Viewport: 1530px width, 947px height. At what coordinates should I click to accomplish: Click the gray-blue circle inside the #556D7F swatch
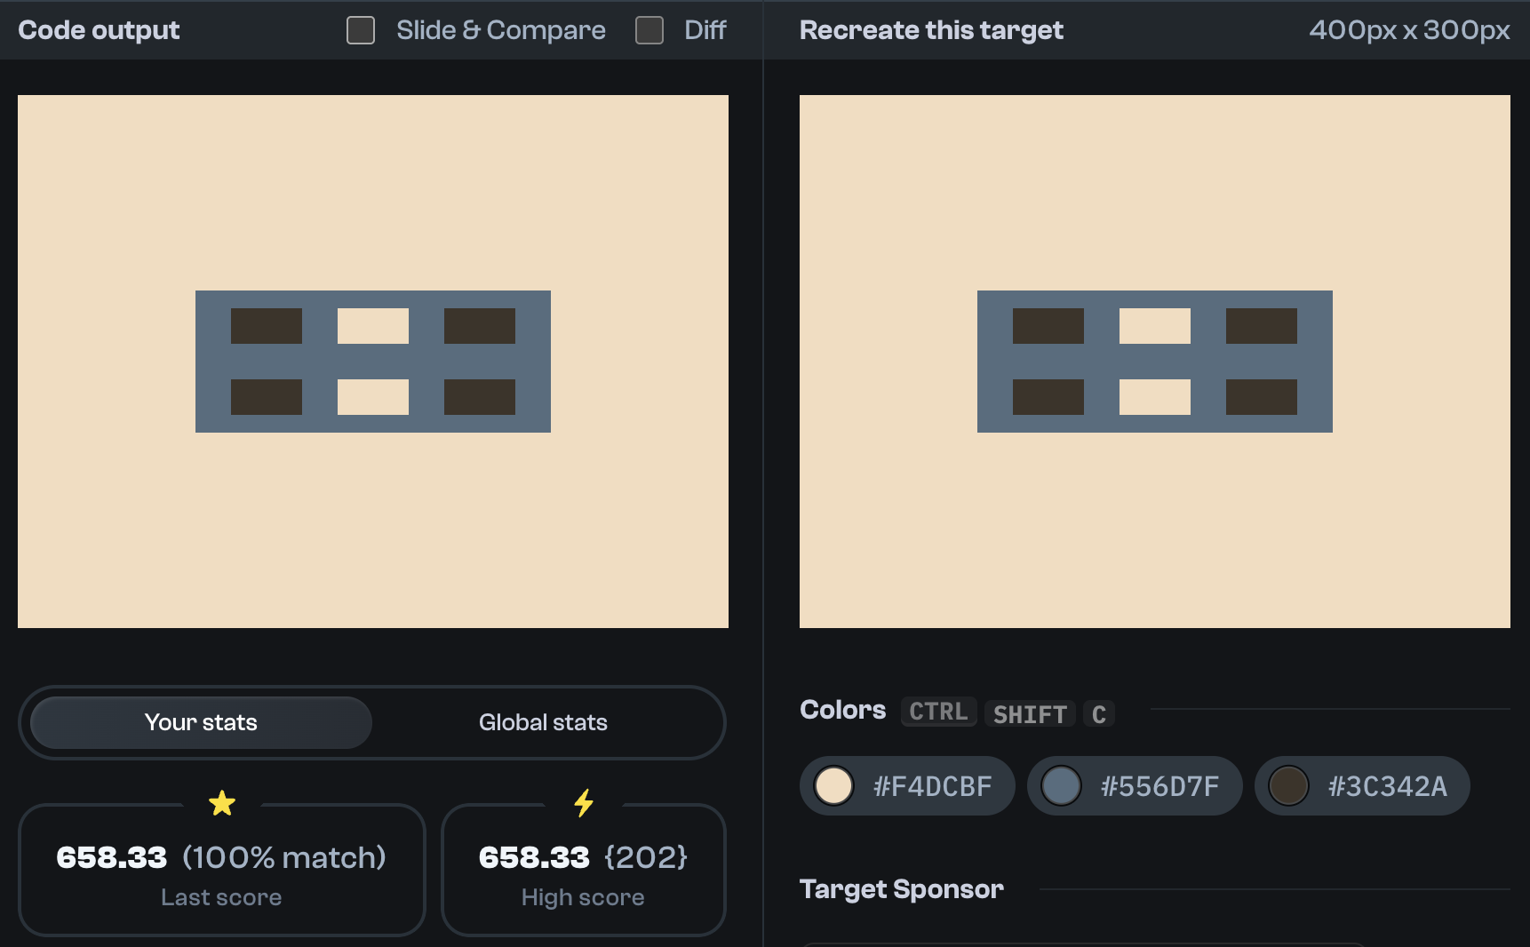tap(1062, 785)
